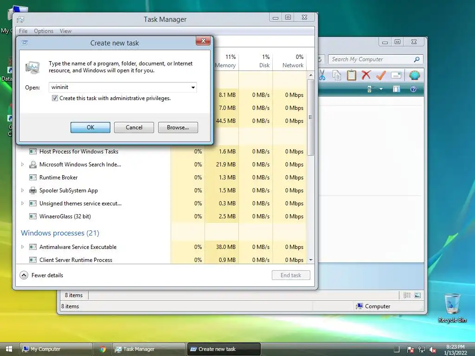The height and width of the screenshot is (356, 475).
Task: Click the Start button on taskbar
Action: pos(9,349)
